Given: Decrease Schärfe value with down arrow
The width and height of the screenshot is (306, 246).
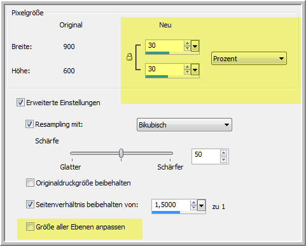Looking at the screenshot, I should point(223,160).
